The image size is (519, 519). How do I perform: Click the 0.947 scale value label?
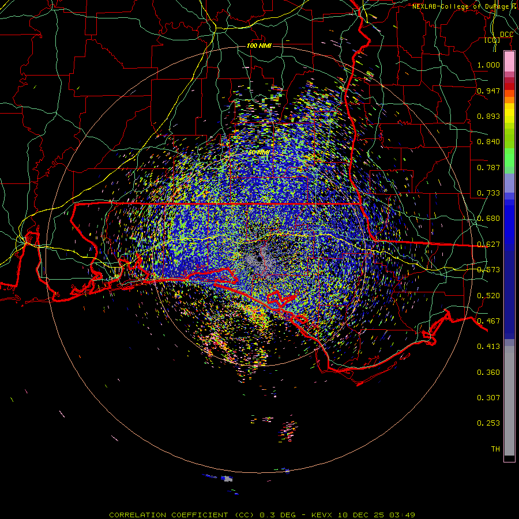[488, 91]
